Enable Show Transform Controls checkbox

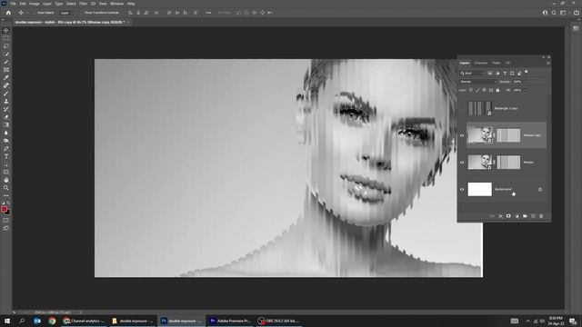(x=83, y=13)
